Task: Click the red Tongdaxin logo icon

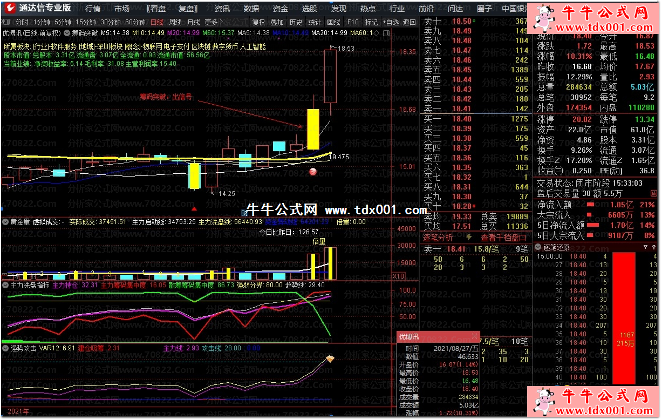Action: (x=10, y=8)
